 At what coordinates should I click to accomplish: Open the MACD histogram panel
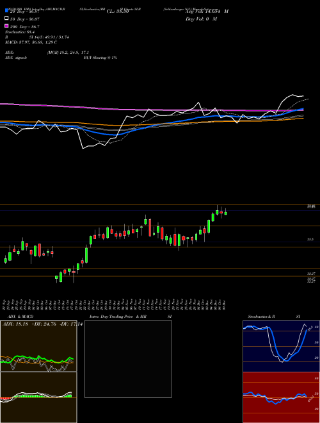[38, 397]
